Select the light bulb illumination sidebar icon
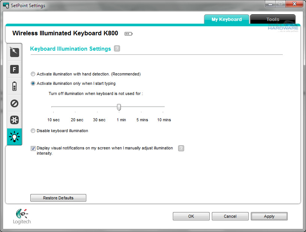Screen dimensions: 306x232 pos(14,137)
